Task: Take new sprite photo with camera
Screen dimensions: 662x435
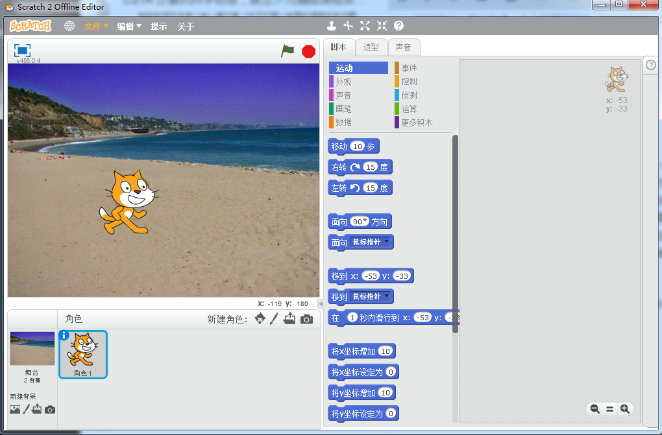Action: click(306, 319)
